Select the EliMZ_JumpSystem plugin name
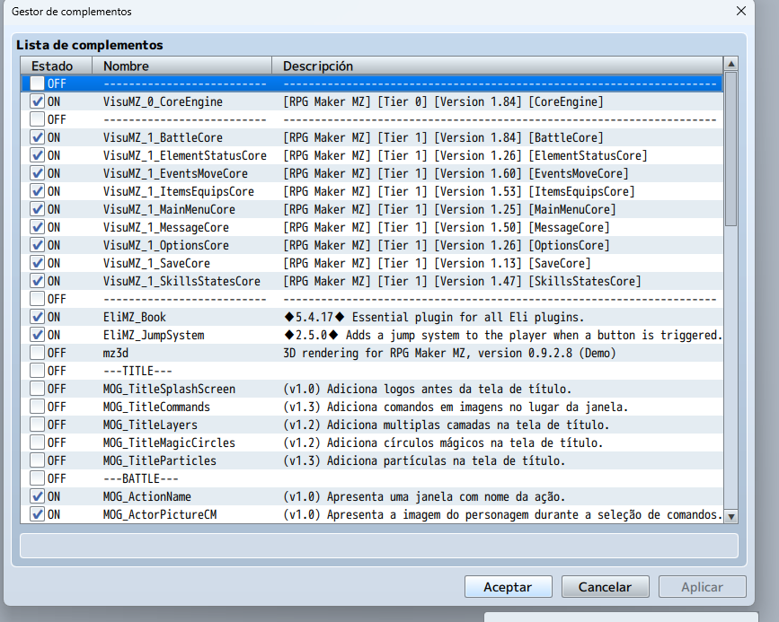The width and height of the screenshot is (779, 622). coord(154,335)
